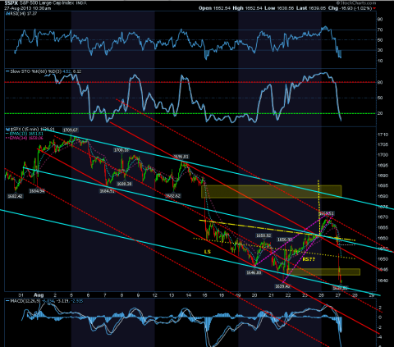Screen dimensions: 394x347
Task: Click the 1682.62 low price label
Action: tap(173, 195)
